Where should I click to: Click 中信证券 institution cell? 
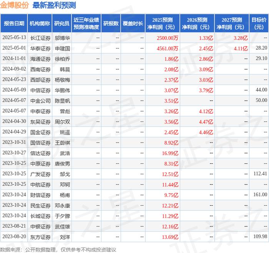coord(40,90)
